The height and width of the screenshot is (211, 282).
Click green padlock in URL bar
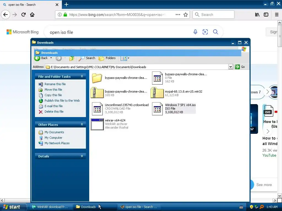click(65, 15)
